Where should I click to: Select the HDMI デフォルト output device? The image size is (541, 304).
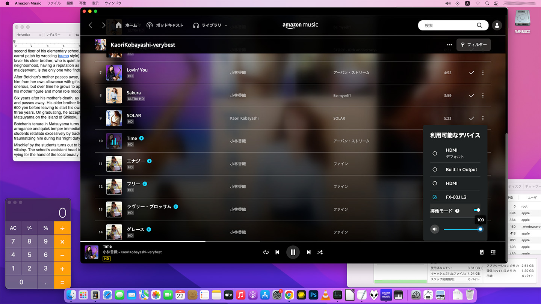point(455,153)
